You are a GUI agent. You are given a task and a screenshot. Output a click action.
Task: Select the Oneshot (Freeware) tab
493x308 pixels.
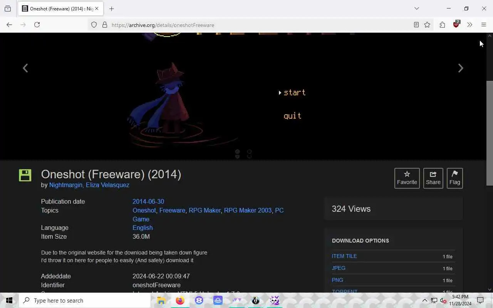(60, 8)
